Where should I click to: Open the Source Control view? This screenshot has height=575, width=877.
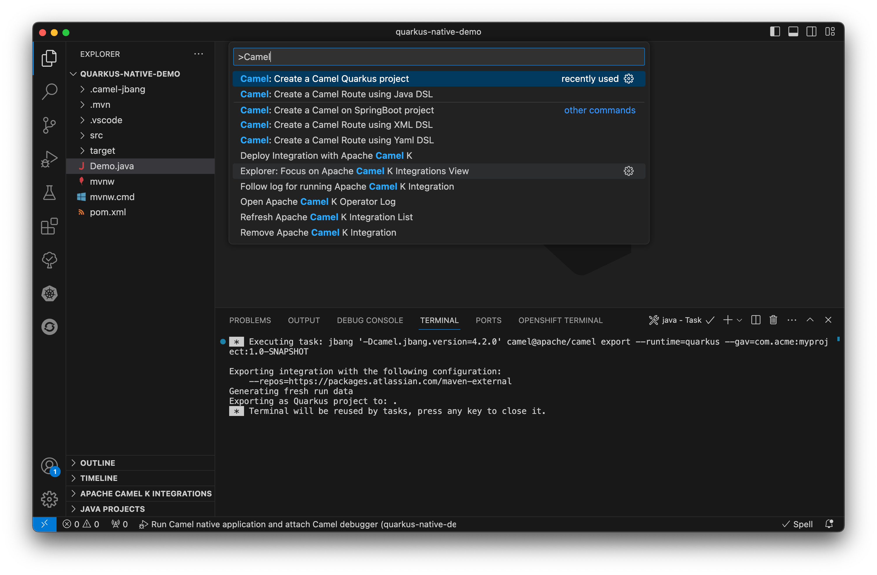(x=49, y=125)
